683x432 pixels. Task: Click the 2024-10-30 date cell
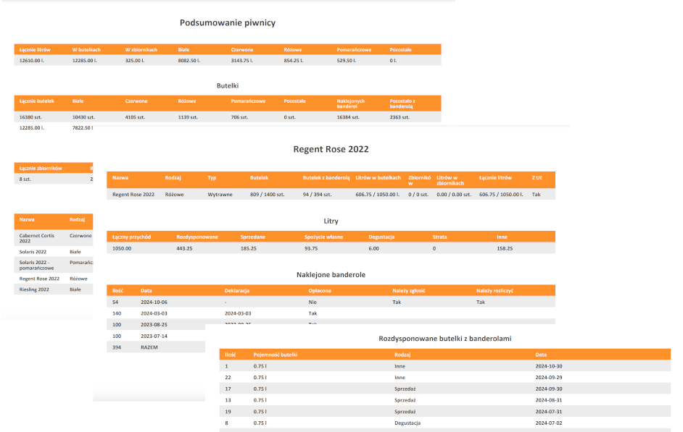[x=549, y=366]
